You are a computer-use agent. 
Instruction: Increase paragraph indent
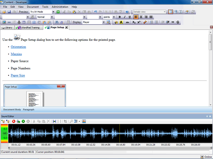(168, 22)
